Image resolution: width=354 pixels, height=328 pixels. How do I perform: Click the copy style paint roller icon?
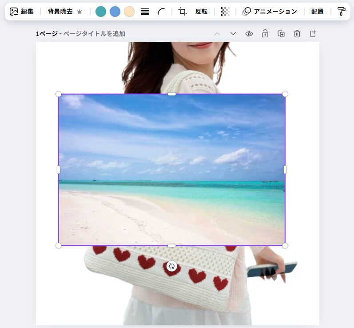[341, 12]
